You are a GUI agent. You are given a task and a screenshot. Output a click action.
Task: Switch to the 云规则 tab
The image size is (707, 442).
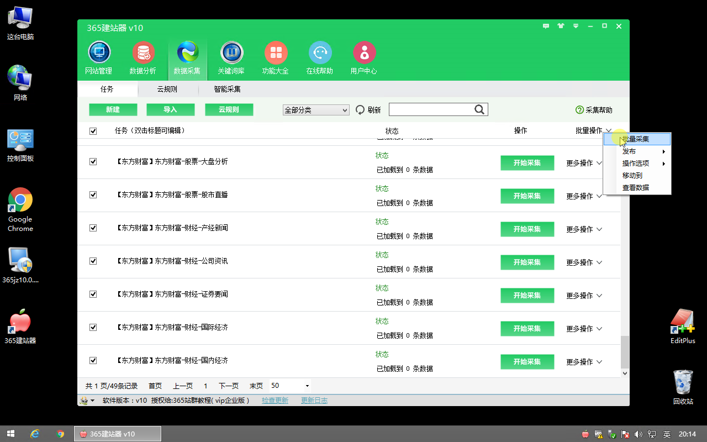[x=167, y=89]
